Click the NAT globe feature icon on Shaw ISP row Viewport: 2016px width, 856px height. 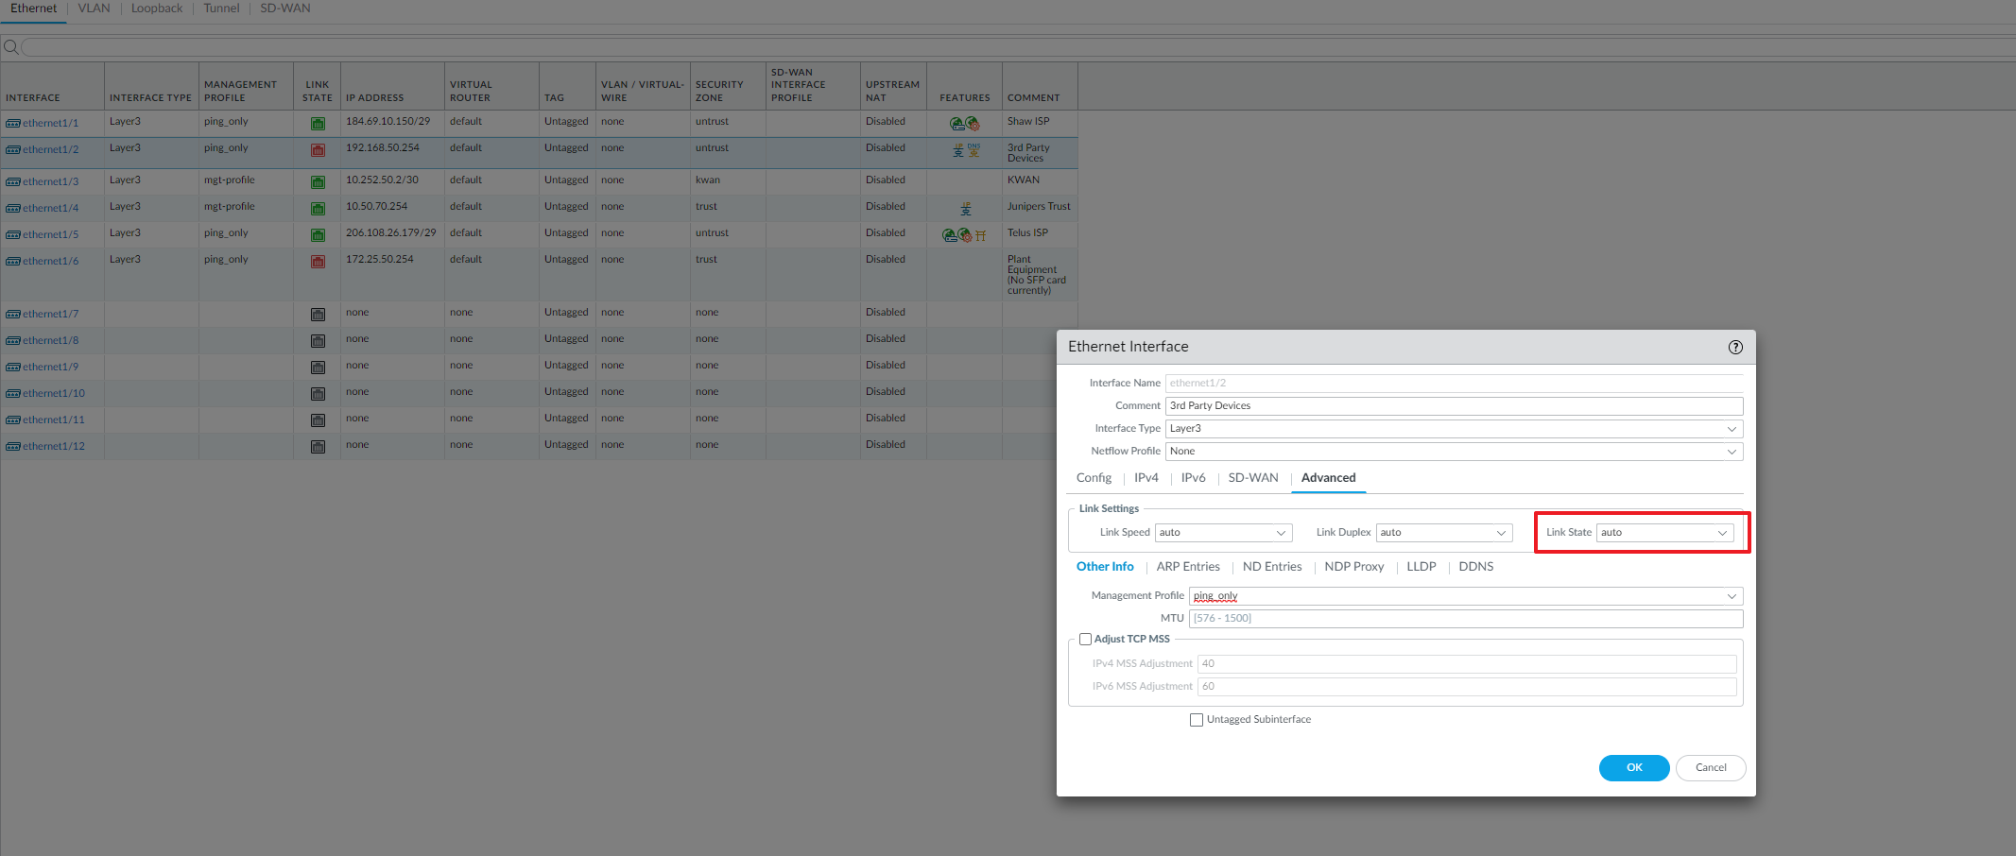point(971,123)
